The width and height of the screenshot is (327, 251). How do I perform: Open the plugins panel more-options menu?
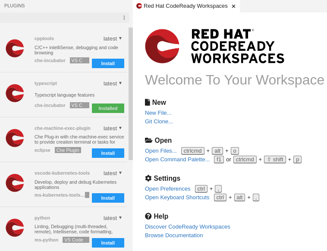[124, 18]
